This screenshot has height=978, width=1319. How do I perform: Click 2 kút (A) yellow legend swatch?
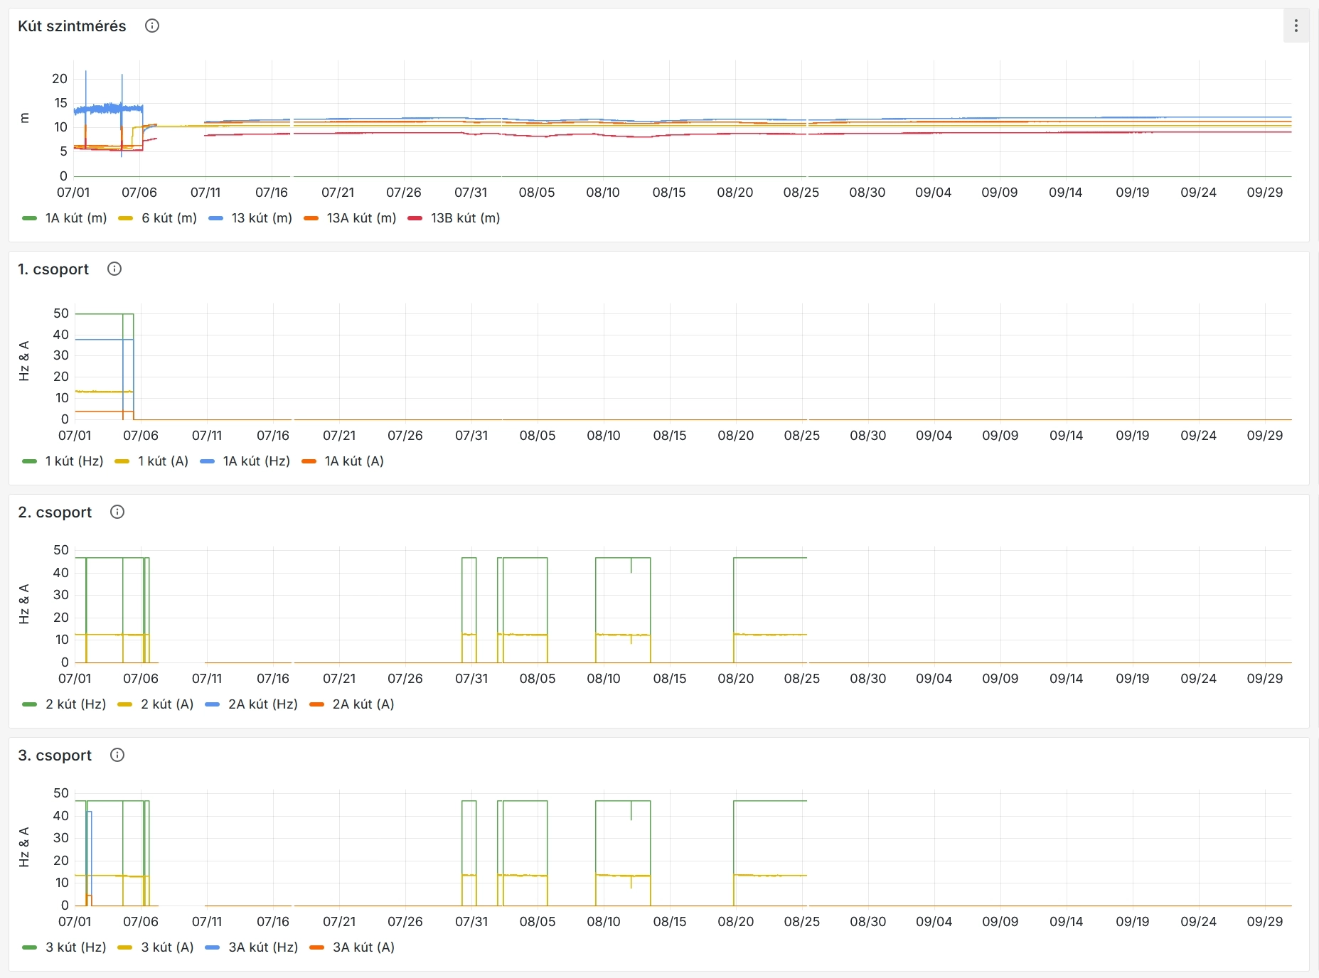click(x=125, y=704)
